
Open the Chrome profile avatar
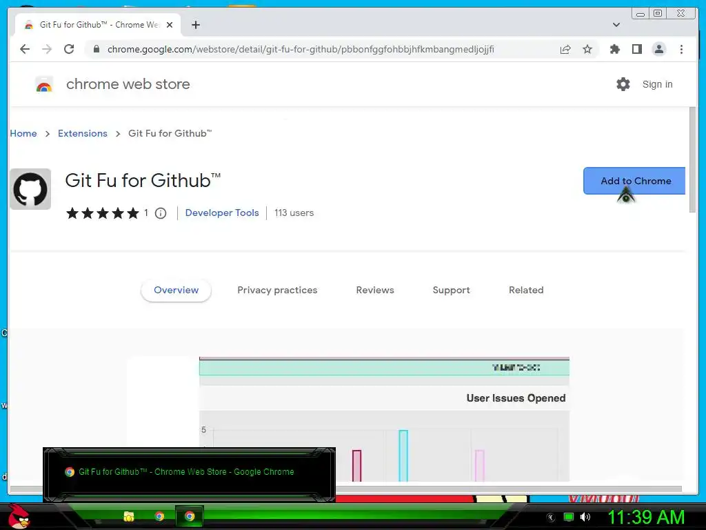click(658, 49)
